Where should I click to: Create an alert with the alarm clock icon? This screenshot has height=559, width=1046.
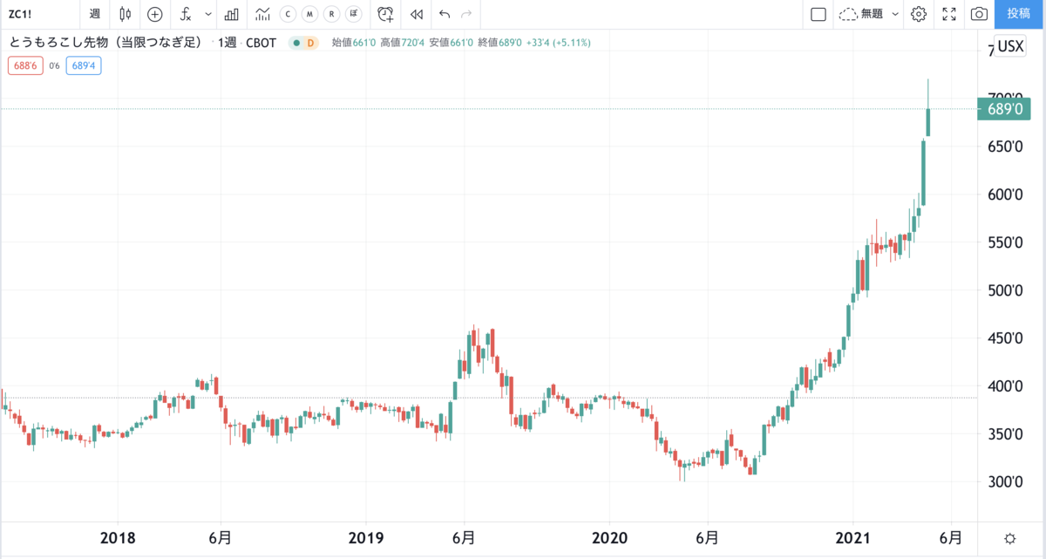coord(385,14)
